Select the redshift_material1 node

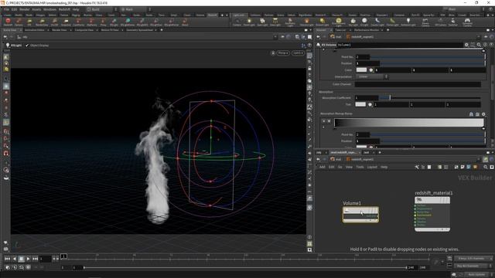pos(432,214)
